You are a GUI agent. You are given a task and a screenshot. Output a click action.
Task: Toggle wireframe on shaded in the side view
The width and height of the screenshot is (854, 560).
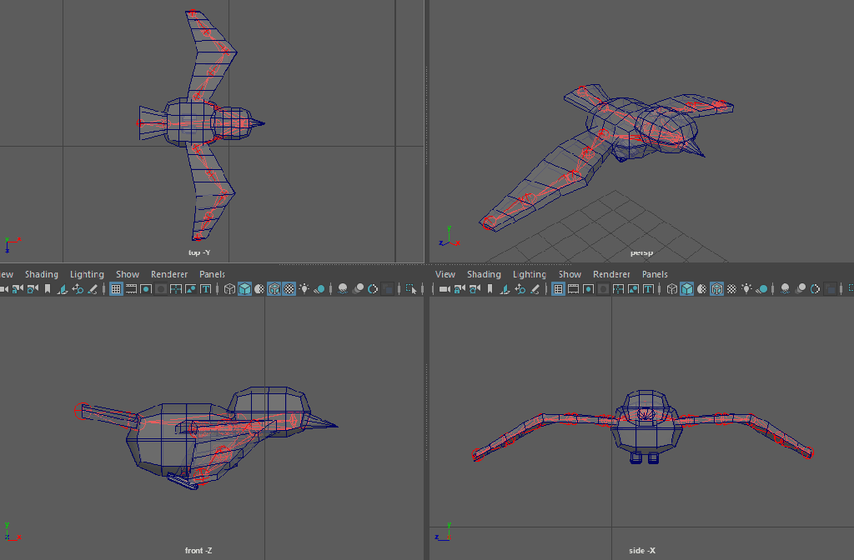click(716, 289)
